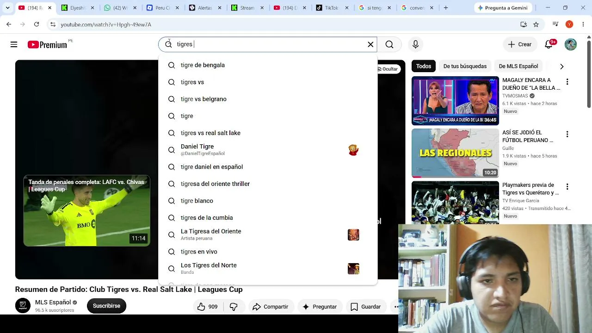Click La Tigresa del Oriente artist thumbnail
Screen dimensions: 592x333
353,234
